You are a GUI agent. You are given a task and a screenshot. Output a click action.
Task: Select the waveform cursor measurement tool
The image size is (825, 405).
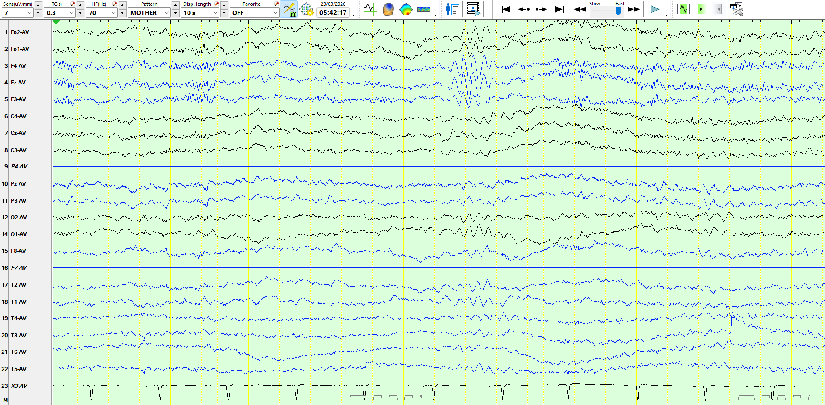pyautogui.click(x=370, y=9)
